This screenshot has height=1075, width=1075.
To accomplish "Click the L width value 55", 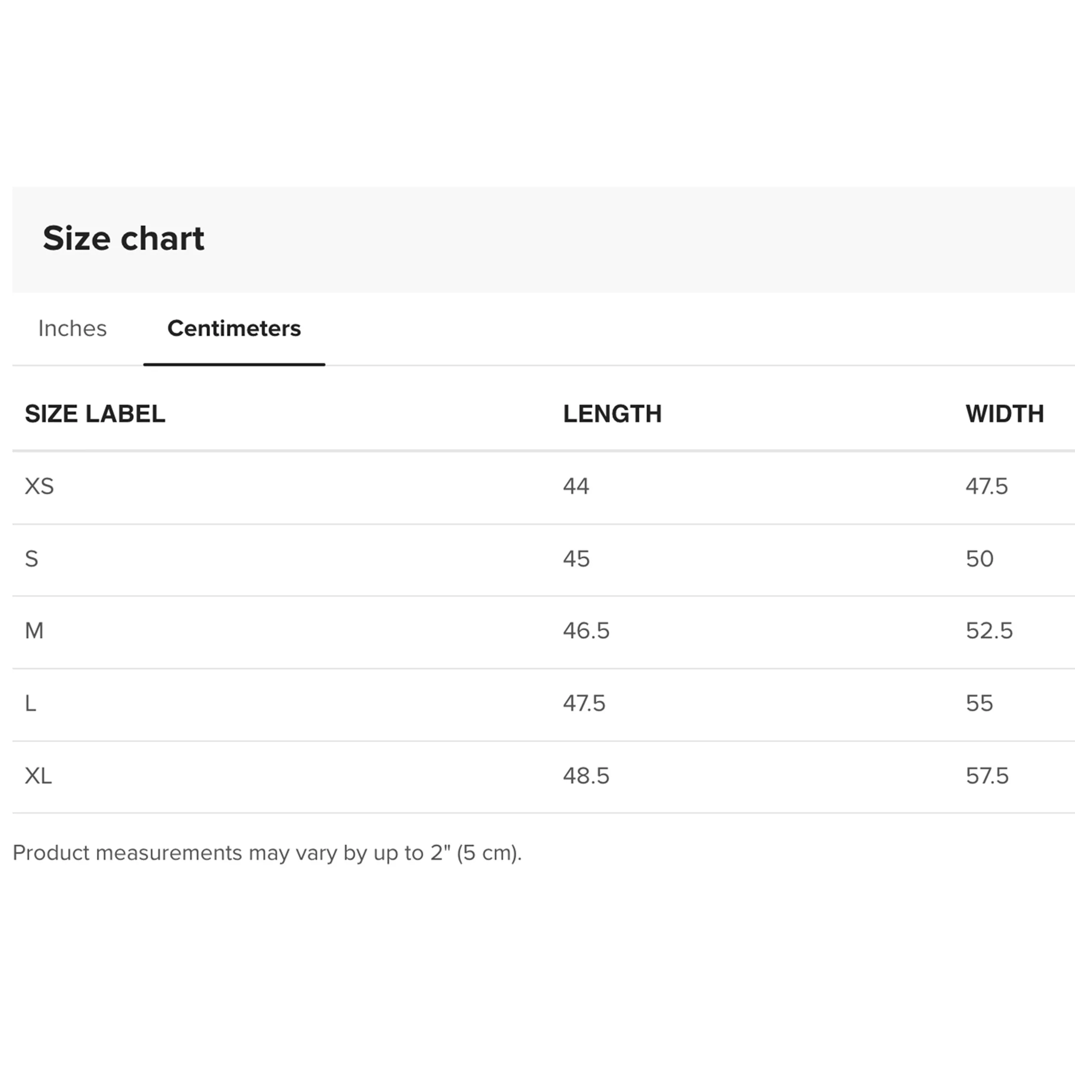I will tap(980, 703).
